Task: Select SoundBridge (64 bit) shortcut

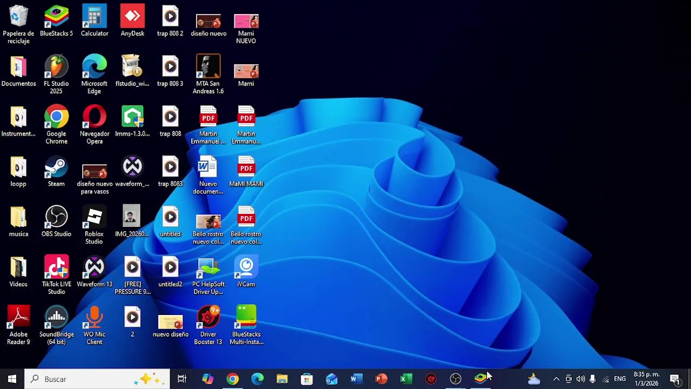Action: (x=56, y=326)
